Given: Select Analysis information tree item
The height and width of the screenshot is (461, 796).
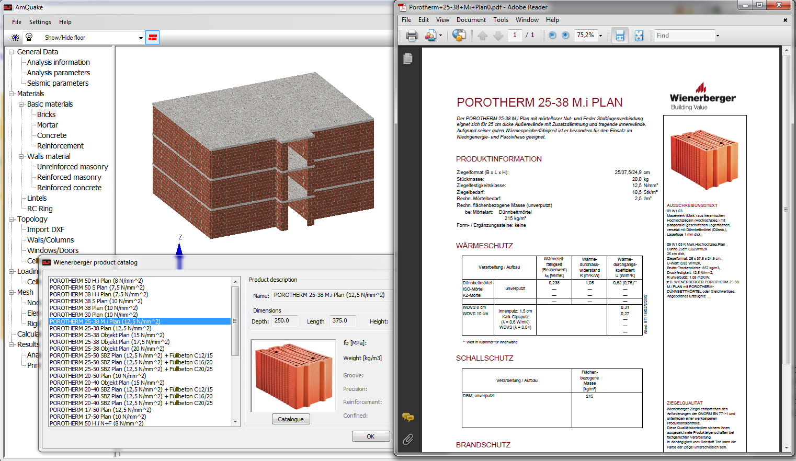Looking at the screenshot, I should tap(59, 62).
